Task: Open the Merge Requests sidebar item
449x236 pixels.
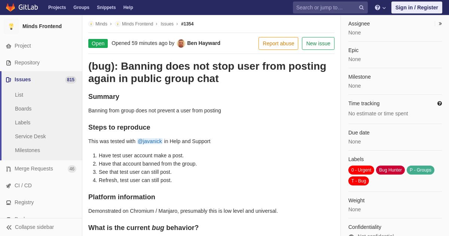Action: coord(41,169)
